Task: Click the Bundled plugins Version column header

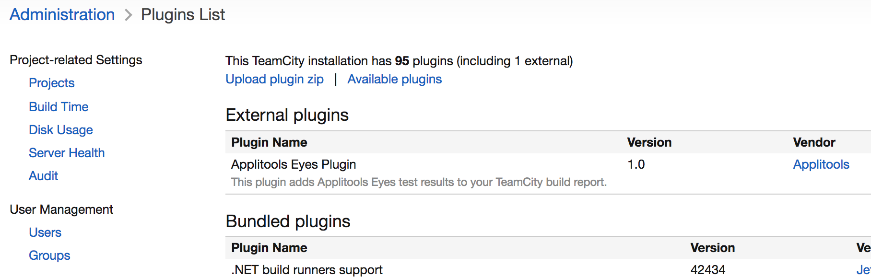Action: tap(713, 247)
